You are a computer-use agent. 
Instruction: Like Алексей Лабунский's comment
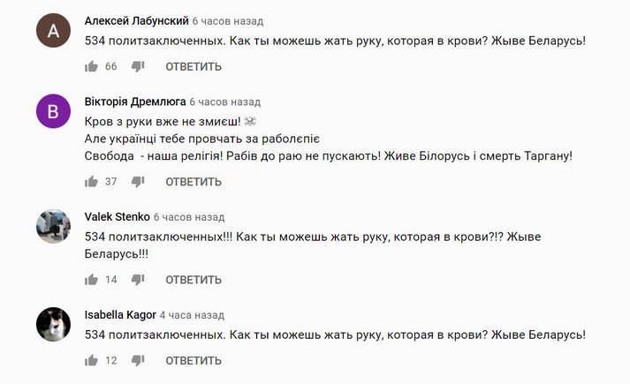click(91, 66)
